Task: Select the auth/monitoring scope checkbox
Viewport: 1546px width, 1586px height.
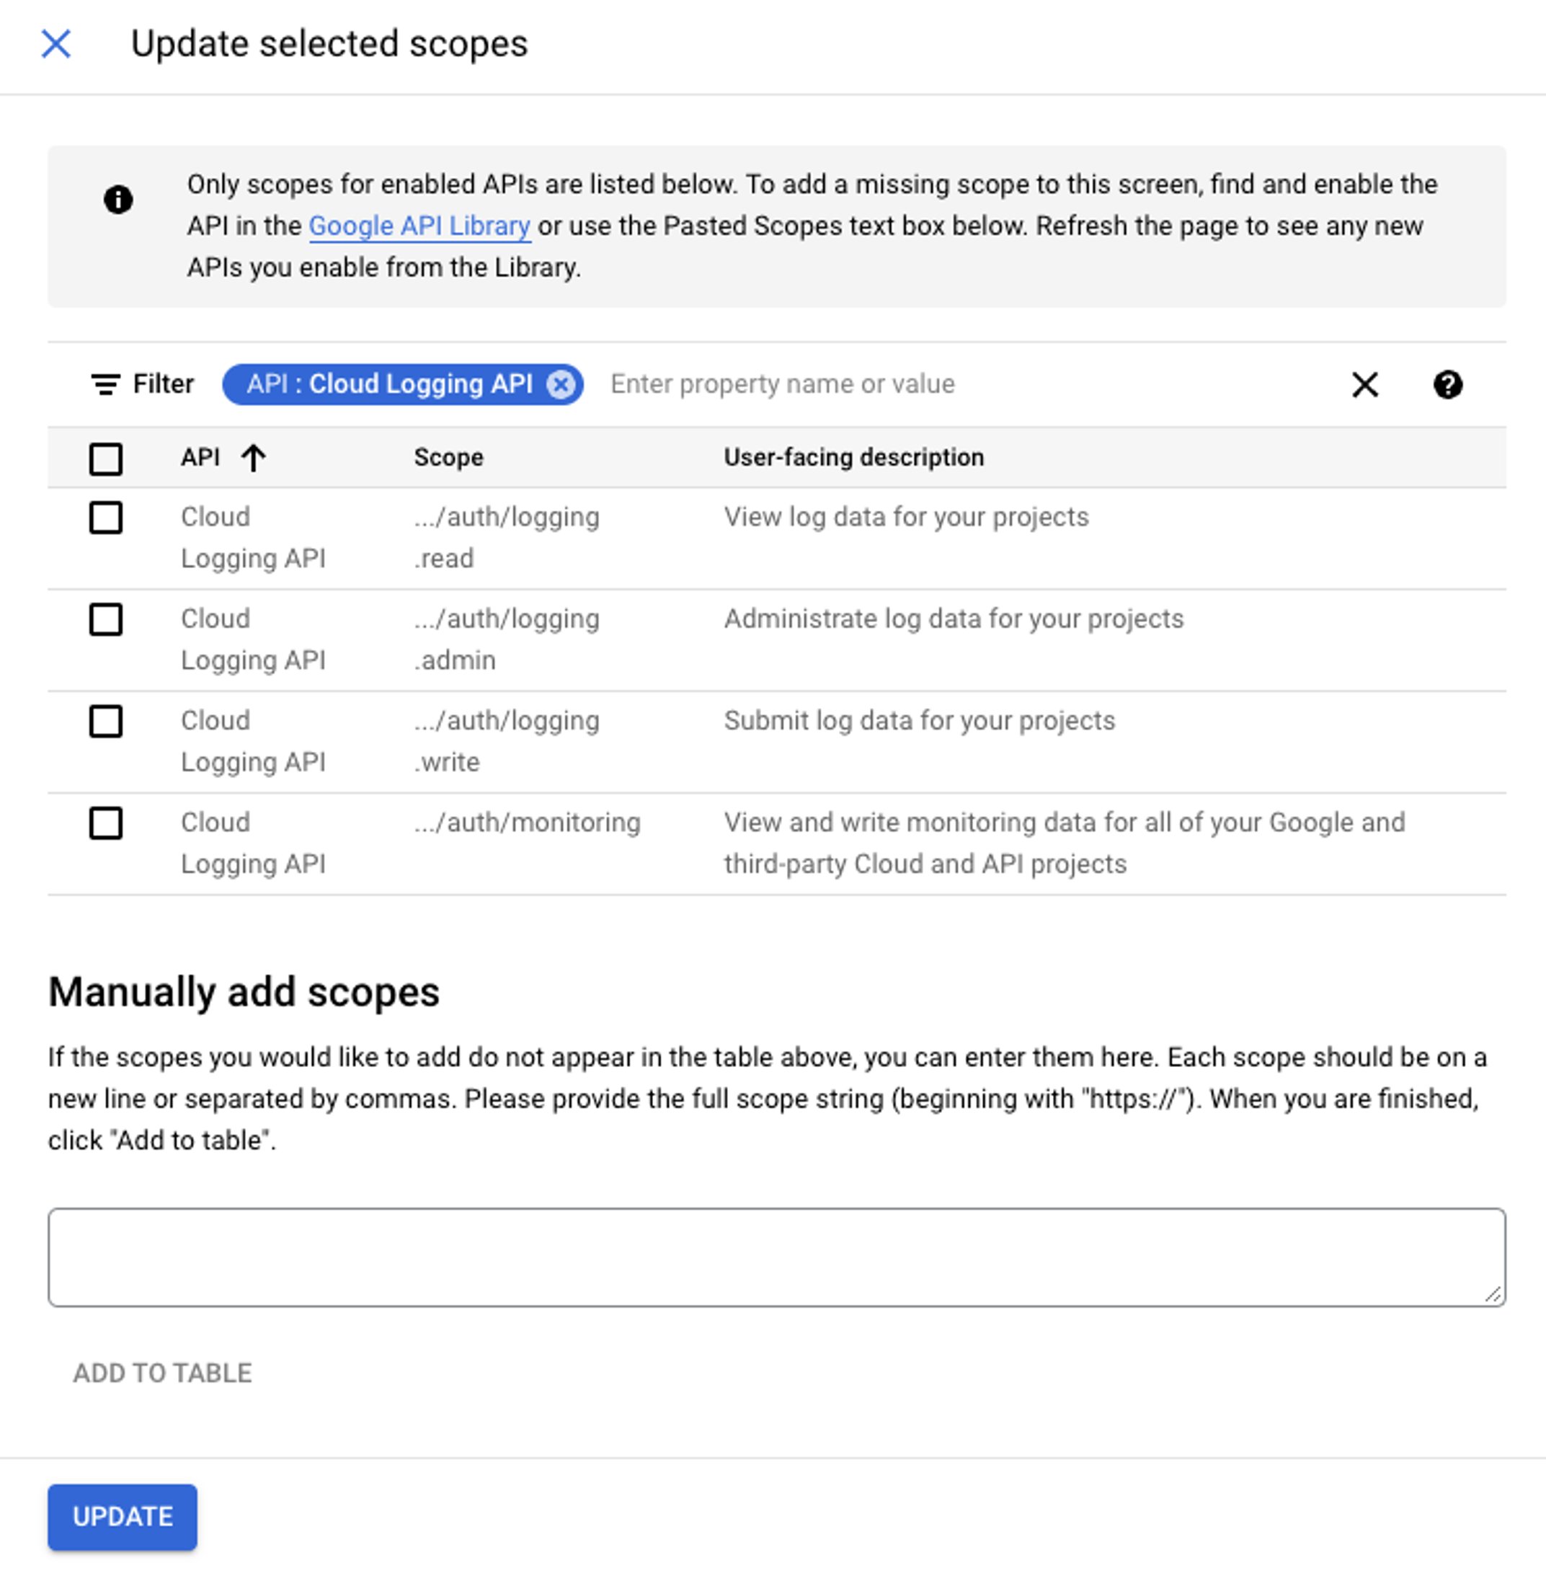Action: pos(105,821)
